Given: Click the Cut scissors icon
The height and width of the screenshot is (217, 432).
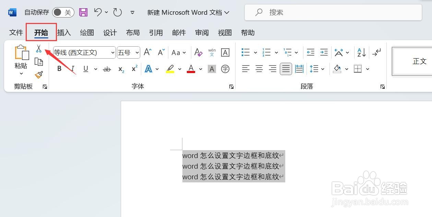Looking at the screenshot, I should coord(38,49).
